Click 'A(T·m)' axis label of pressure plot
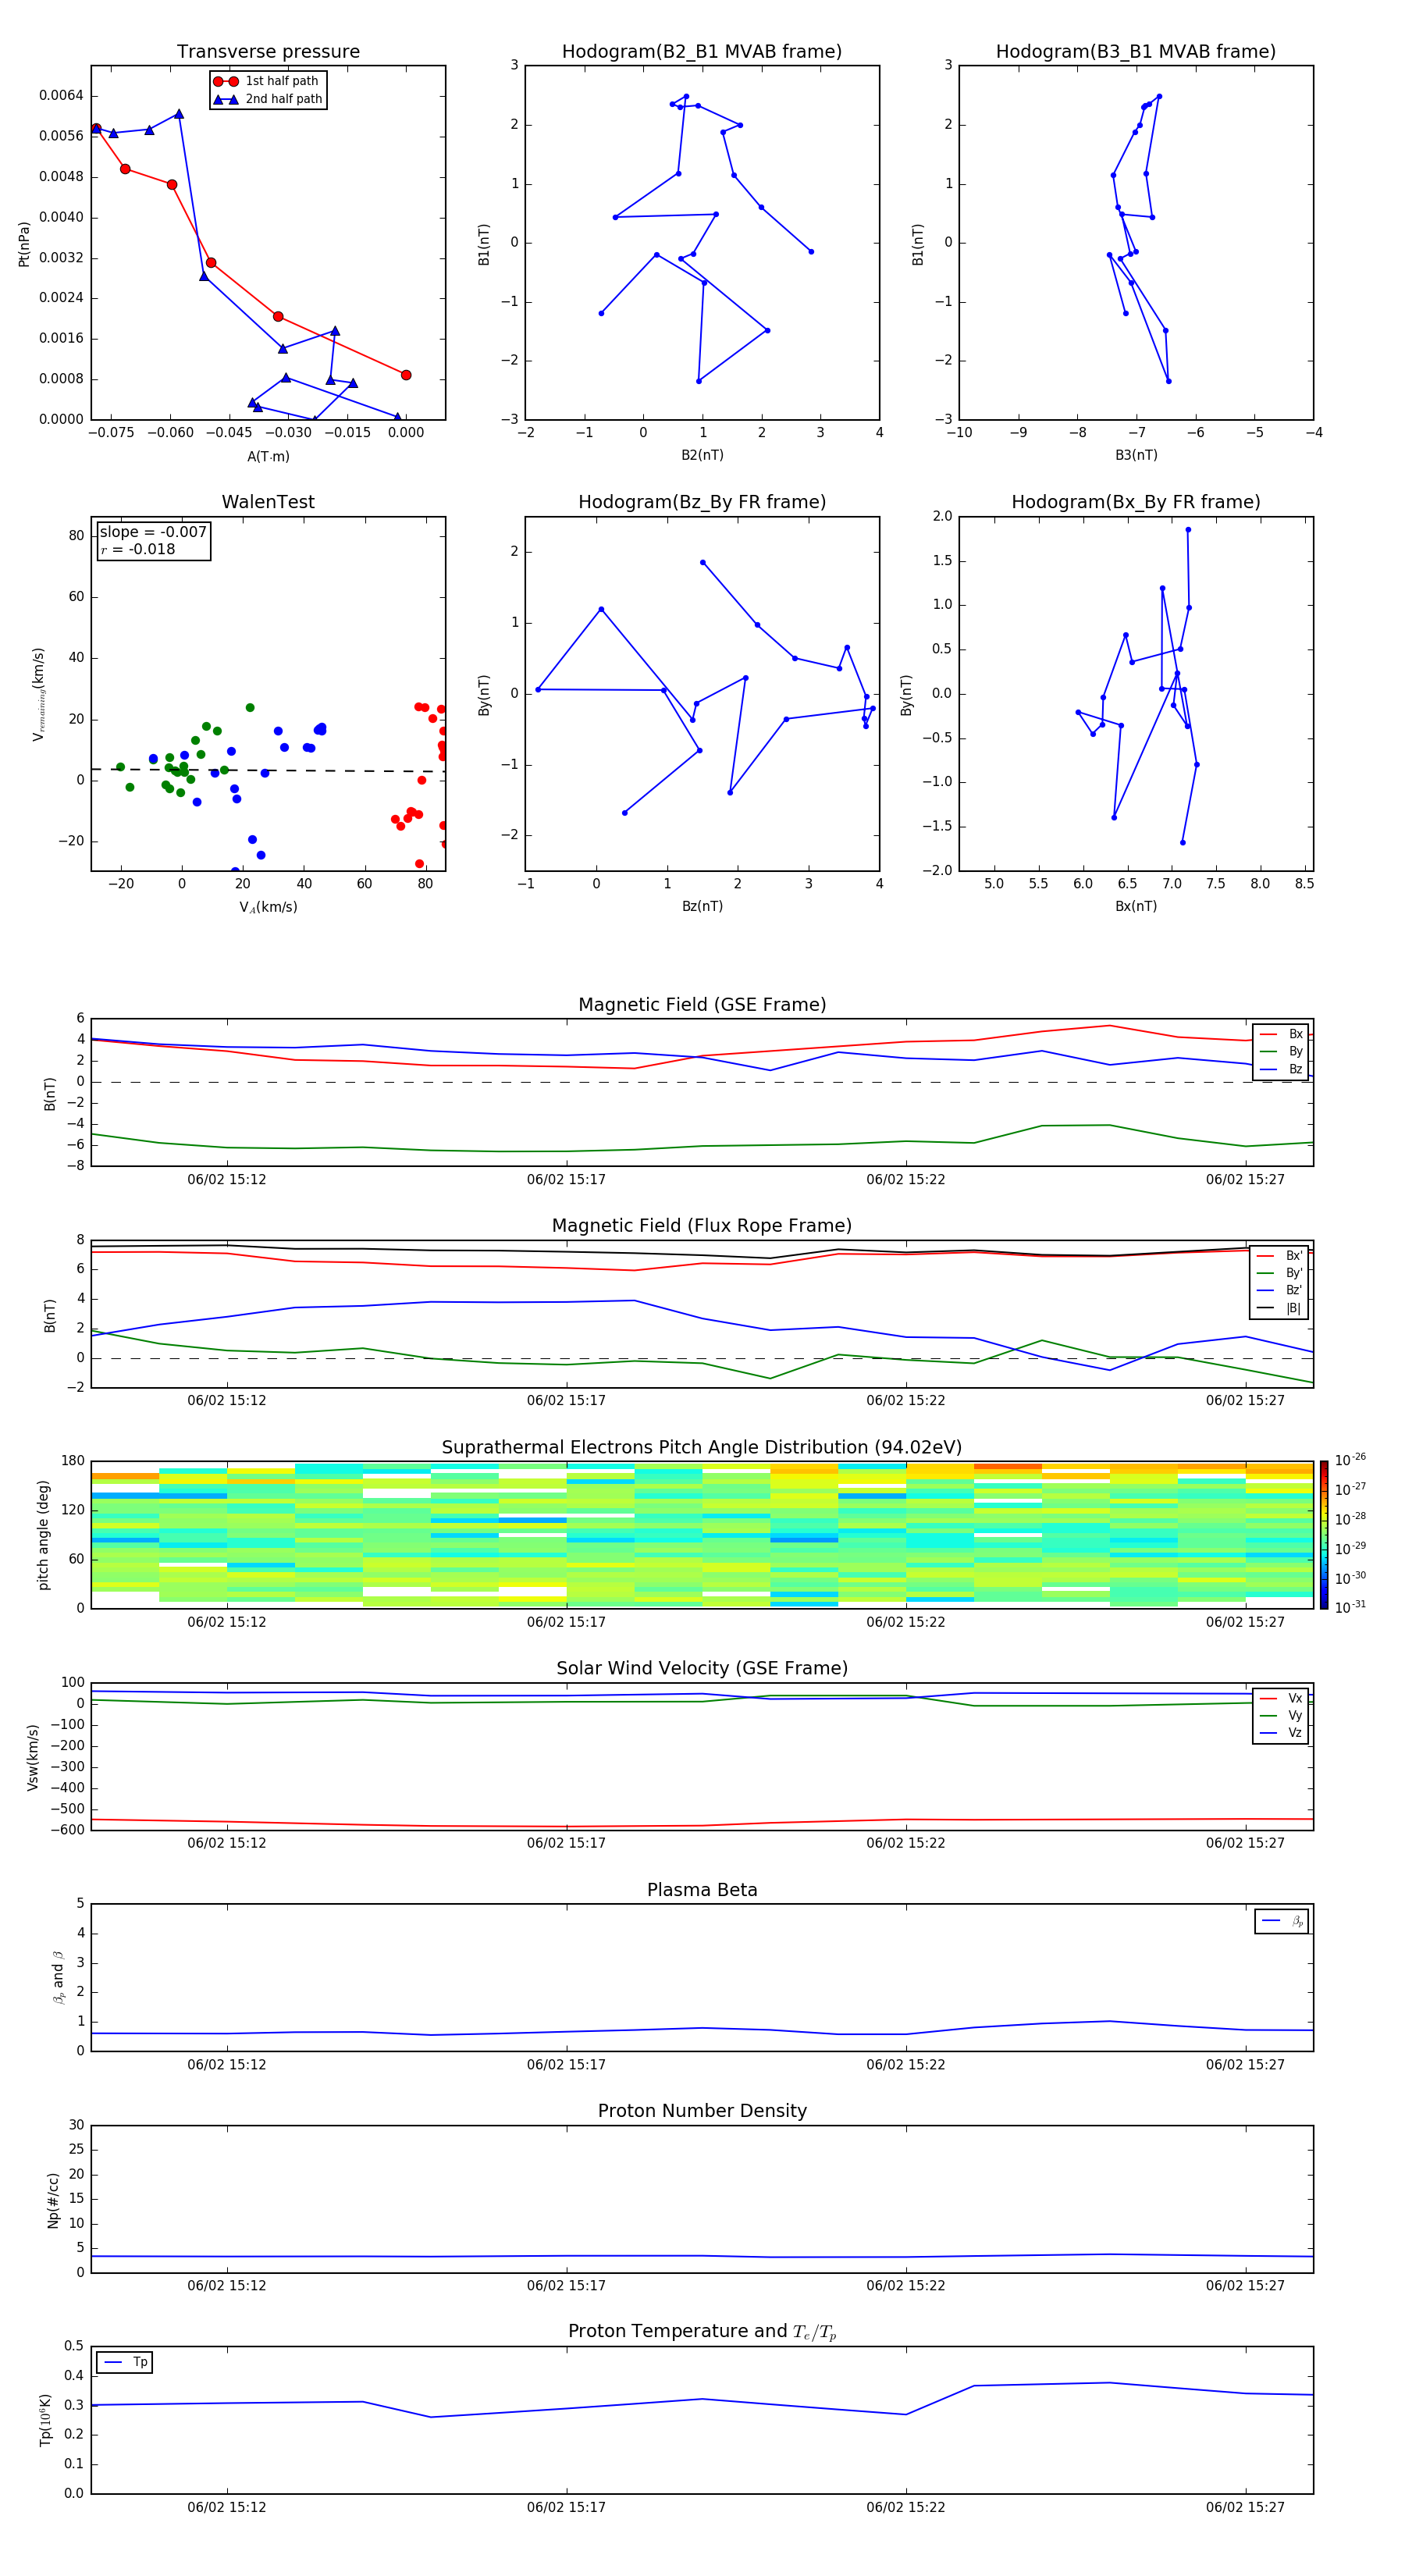1405x2576 pixels. click(268, 456)
